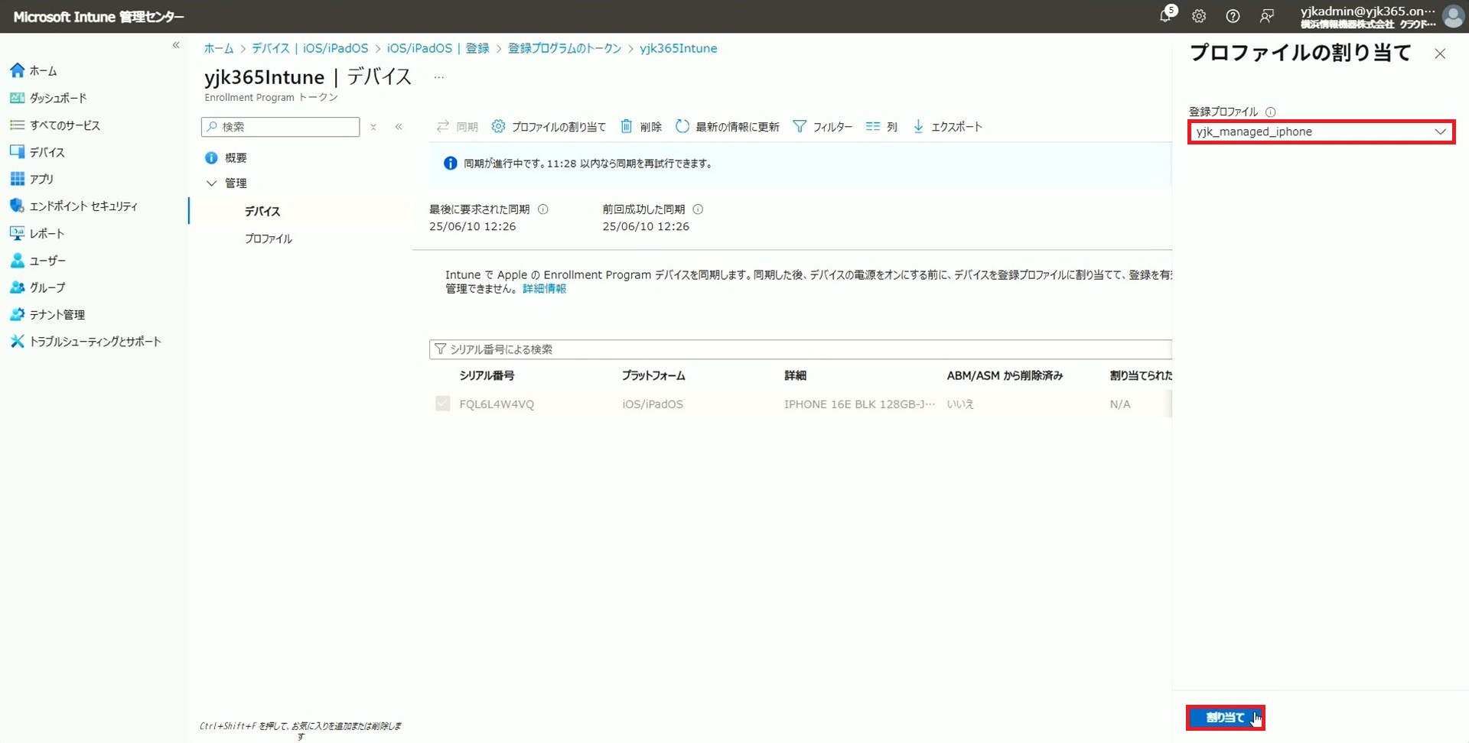
Task: Open the notifications bell icon
Action: coord(1165,16)
